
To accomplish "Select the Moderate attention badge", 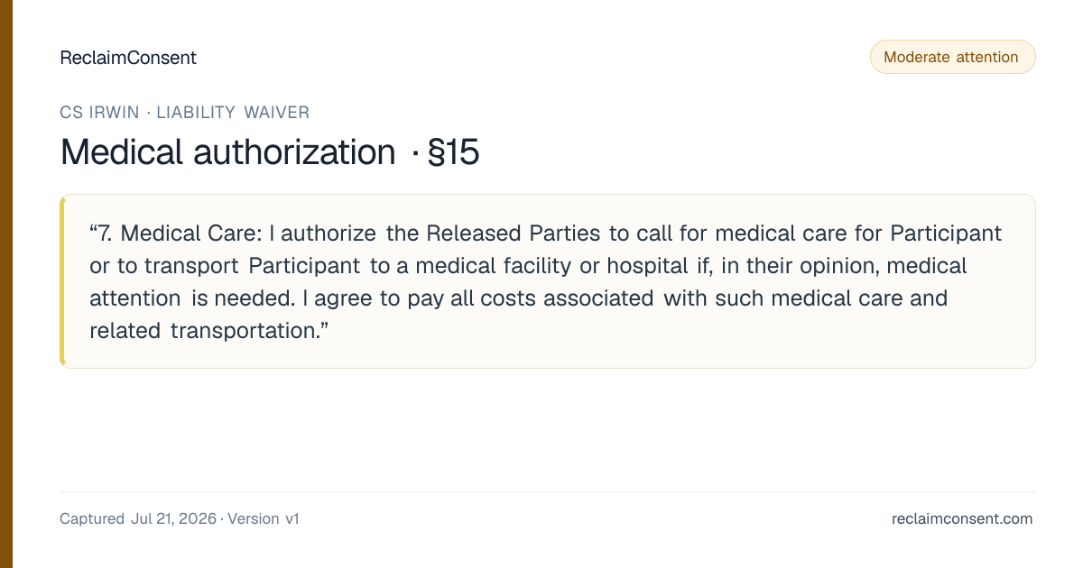I will (x=952, y=57).
